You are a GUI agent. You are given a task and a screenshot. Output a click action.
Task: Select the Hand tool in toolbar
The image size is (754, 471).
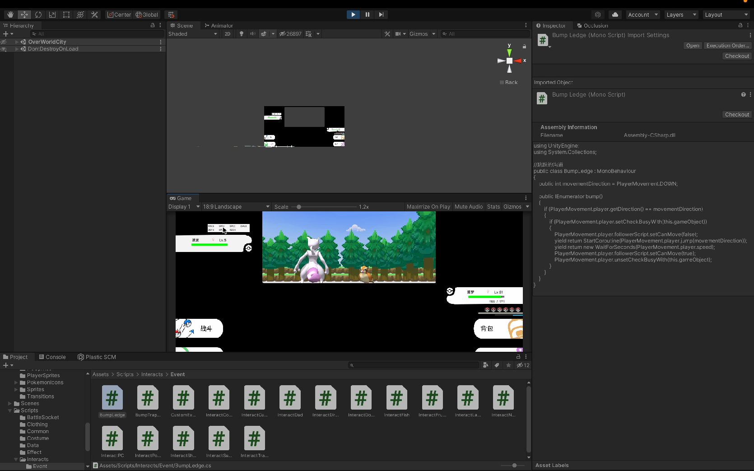(x=10, y=14)
